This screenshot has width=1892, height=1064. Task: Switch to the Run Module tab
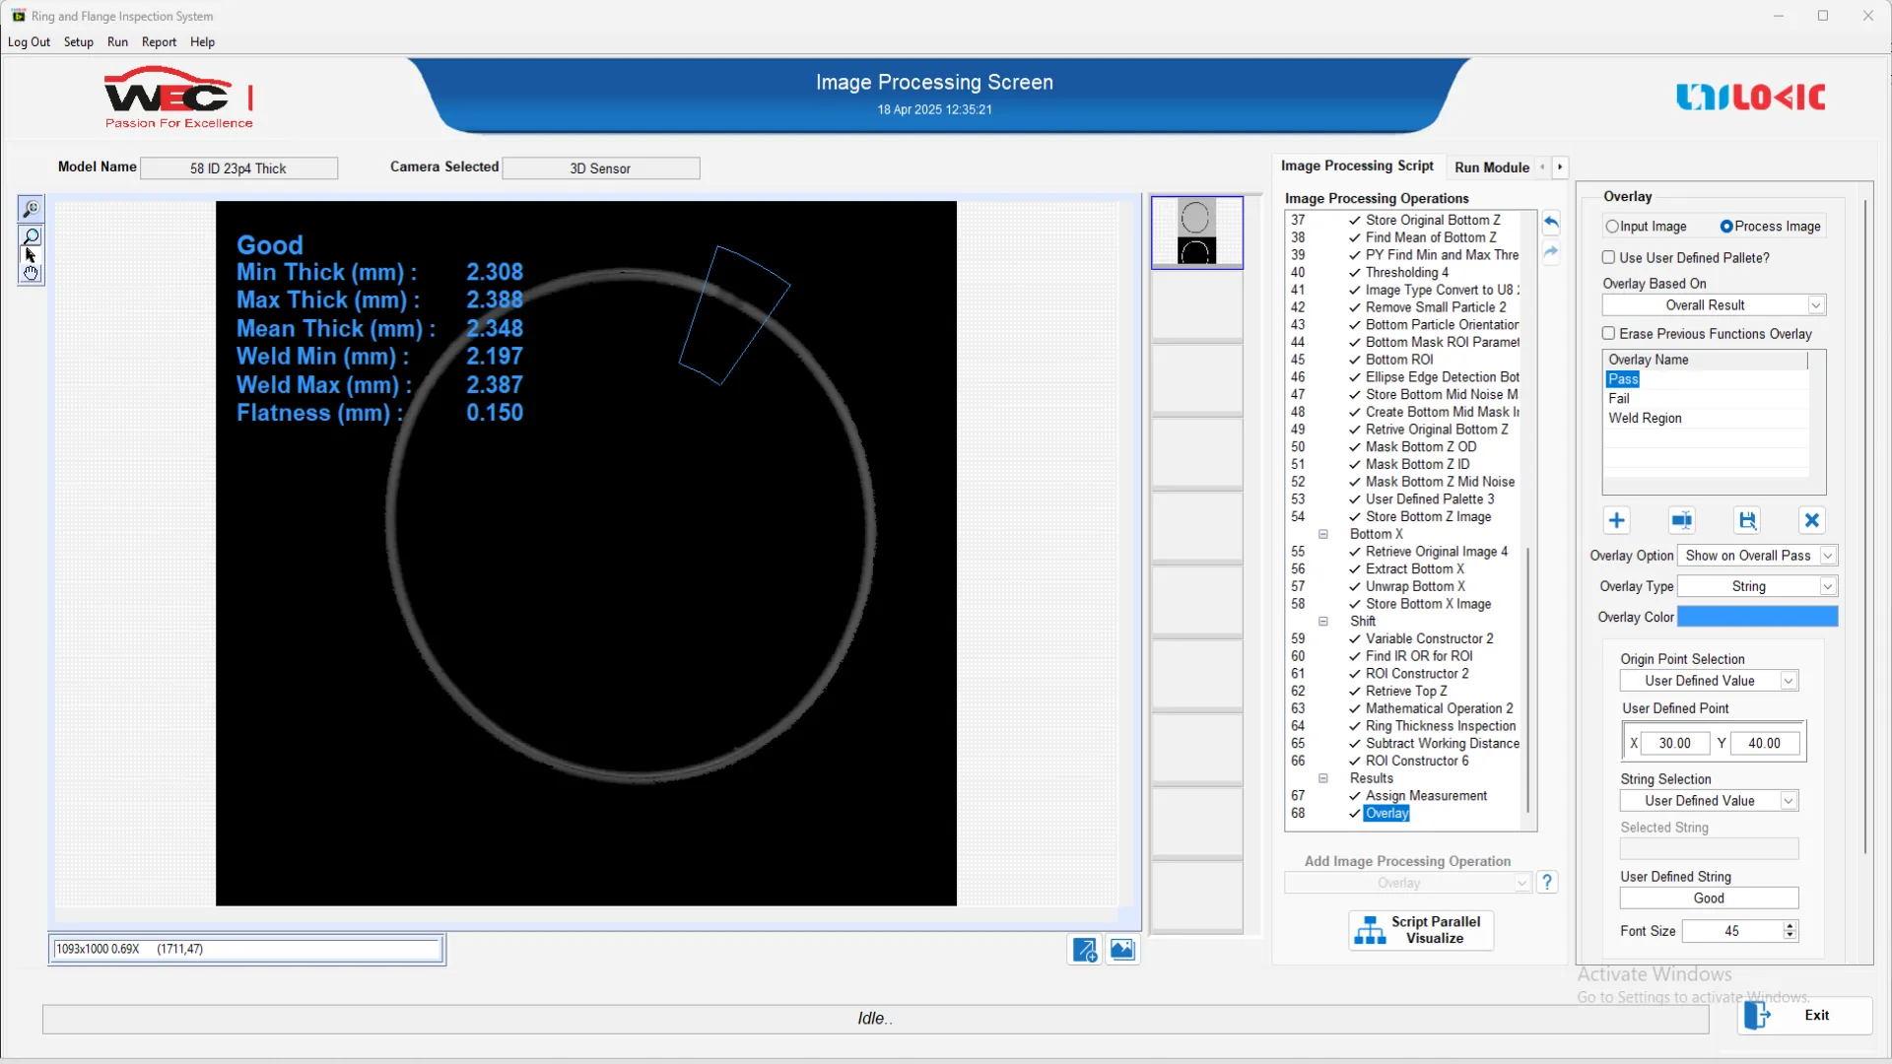tap(1491, 167)
